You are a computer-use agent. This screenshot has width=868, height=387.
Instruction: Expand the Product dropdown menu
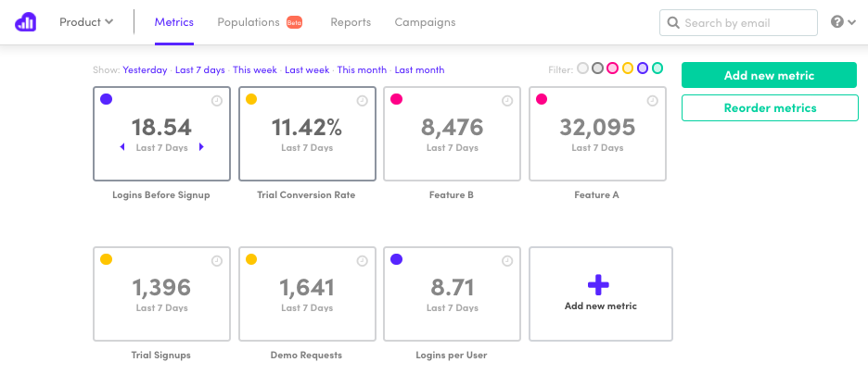coord(86,22)
